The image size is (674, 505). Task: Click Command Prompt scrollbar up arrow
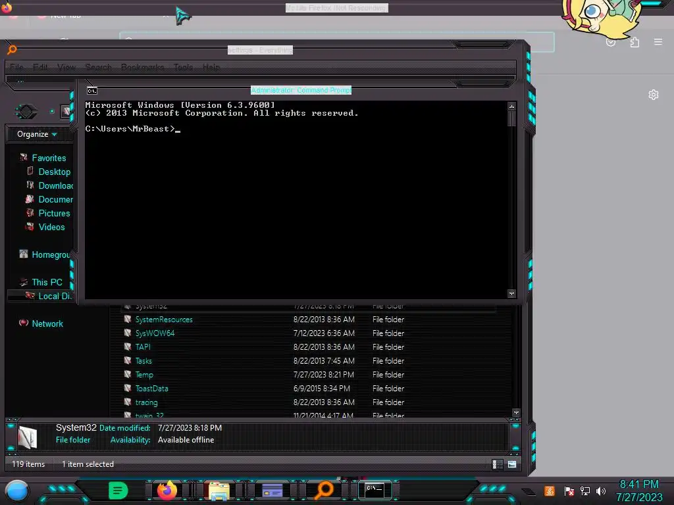click(511, 107)
